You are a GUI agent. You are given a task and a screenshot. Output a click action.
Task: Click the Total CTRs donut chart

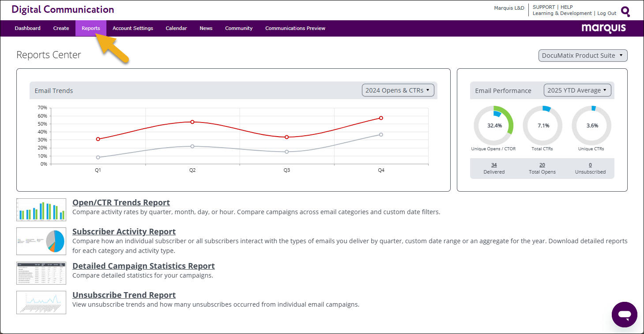click(542, 126)
